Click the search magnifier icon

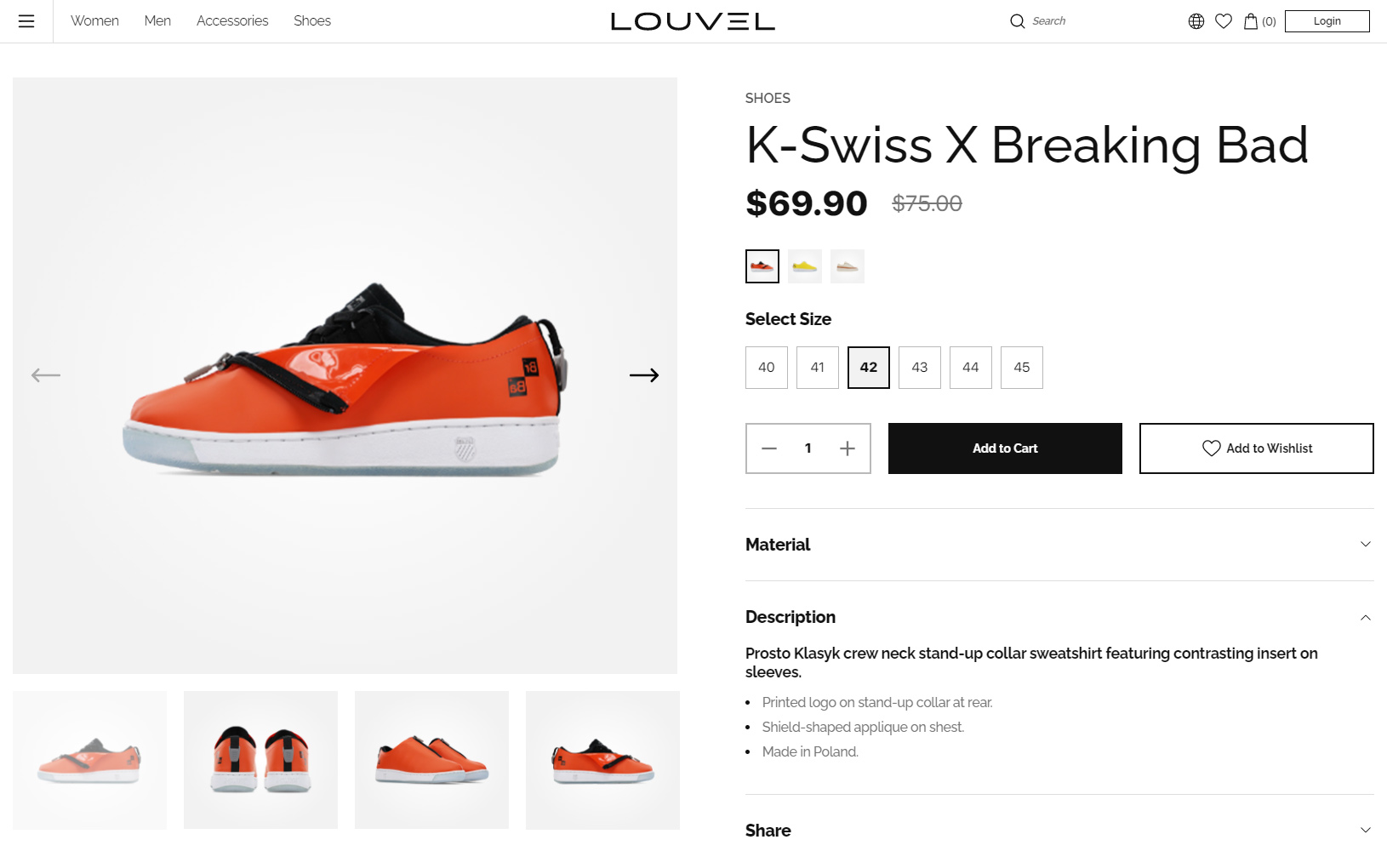1017,21
